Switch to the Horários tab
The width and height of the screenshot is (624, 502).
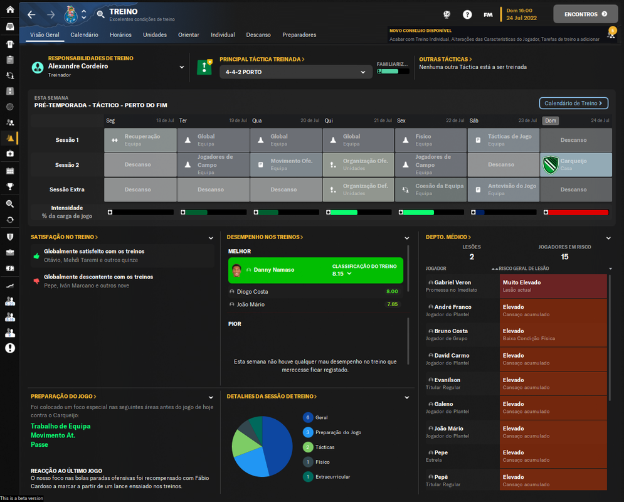point(120,35)
